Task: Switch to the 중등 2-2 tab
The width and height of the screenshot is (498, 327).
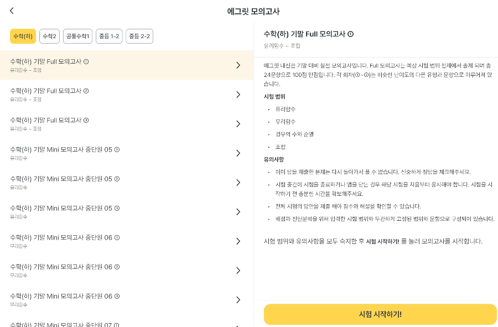Action: coord(139,36)
